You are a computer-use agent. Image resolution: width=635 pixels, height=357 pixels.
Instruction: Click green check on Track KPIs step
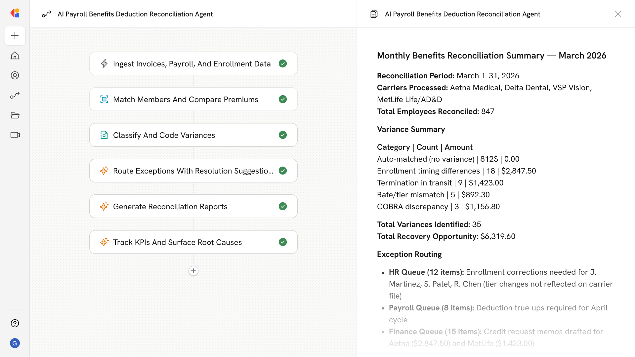tap(283, 242)
